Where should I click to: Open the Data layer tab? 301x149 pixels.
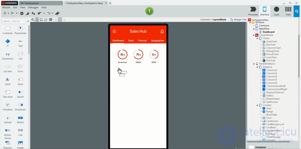(288, 11)
